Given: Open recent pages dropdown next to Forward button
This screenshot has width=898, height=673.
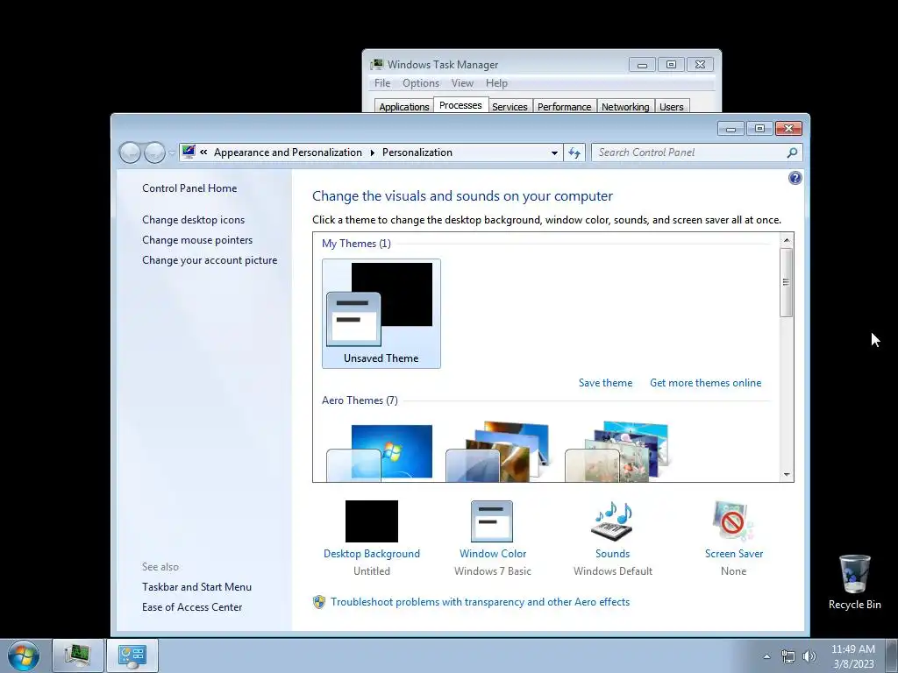Looking at the screenshot, I should [172, 152].
